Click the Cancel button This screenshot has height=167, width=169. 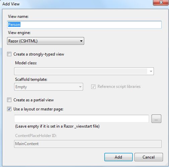click(x=149, y=157)
